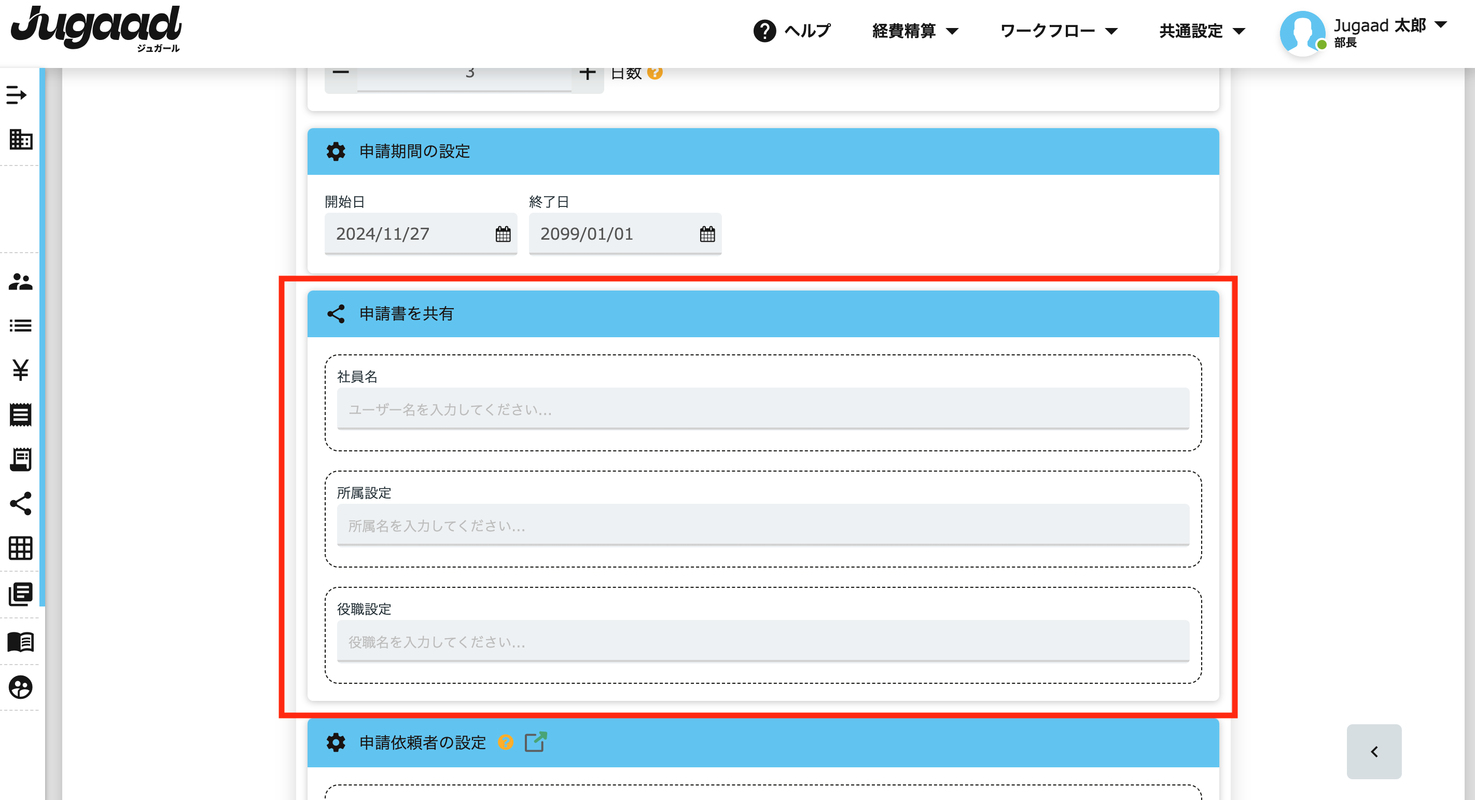Click the gear icon in 申請依頼者の設定 header
The width and height of the screenshot is (1475, 800).
pos(336,743)
